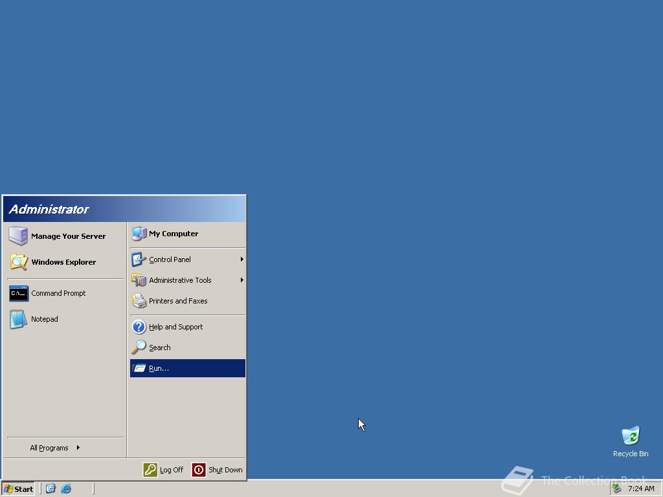Click the Log Off key icon
Viewport: 663px width, 497px height.
click(150, 470)
